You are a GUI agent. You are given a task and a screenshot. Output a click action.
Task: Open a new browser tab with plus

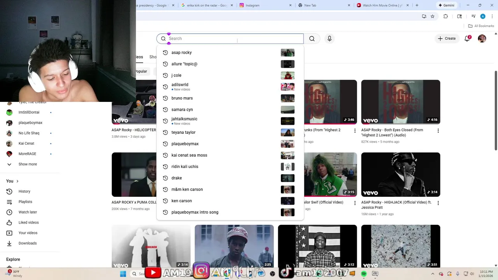[417, 5]
